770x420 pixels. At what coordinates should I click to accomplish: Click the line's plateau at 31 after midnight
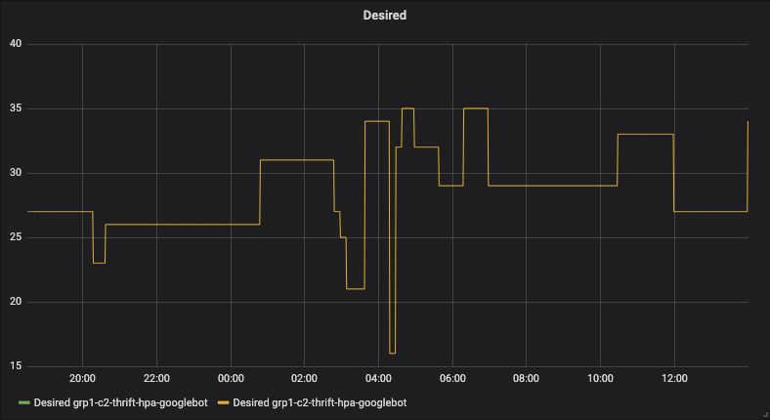297,160
